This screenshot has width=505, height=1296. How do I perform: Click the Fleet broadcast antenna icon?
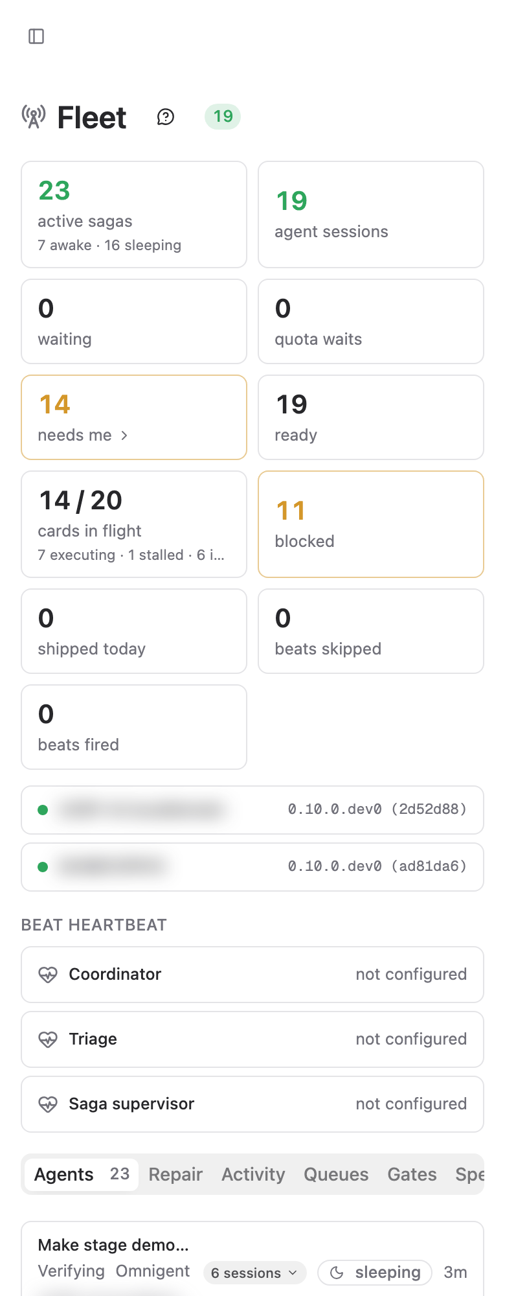tap(34, 117)
